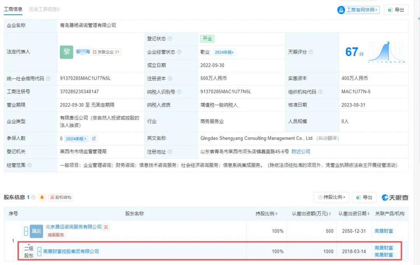This screenshot has width=420, height=265.
Task: Select the 工商信息 tab
Action: (x=13, y=9)
